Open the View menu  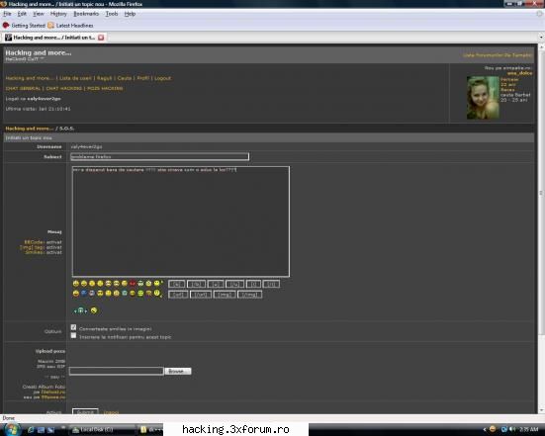pos(39,14)
